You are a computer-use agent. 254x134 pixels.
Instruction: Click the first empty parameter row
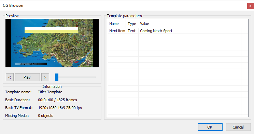click(x=178, y=36)
